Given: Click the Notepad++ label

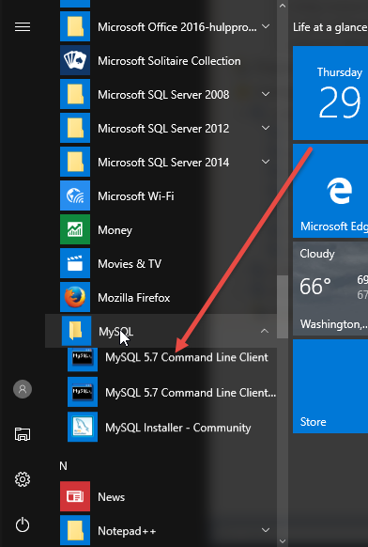Looking at the screenshot, I should pos(127,531).
